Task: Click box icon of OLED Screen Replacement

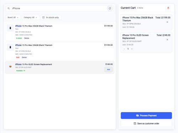Action: pyautogui.click(x=10, y=66)
